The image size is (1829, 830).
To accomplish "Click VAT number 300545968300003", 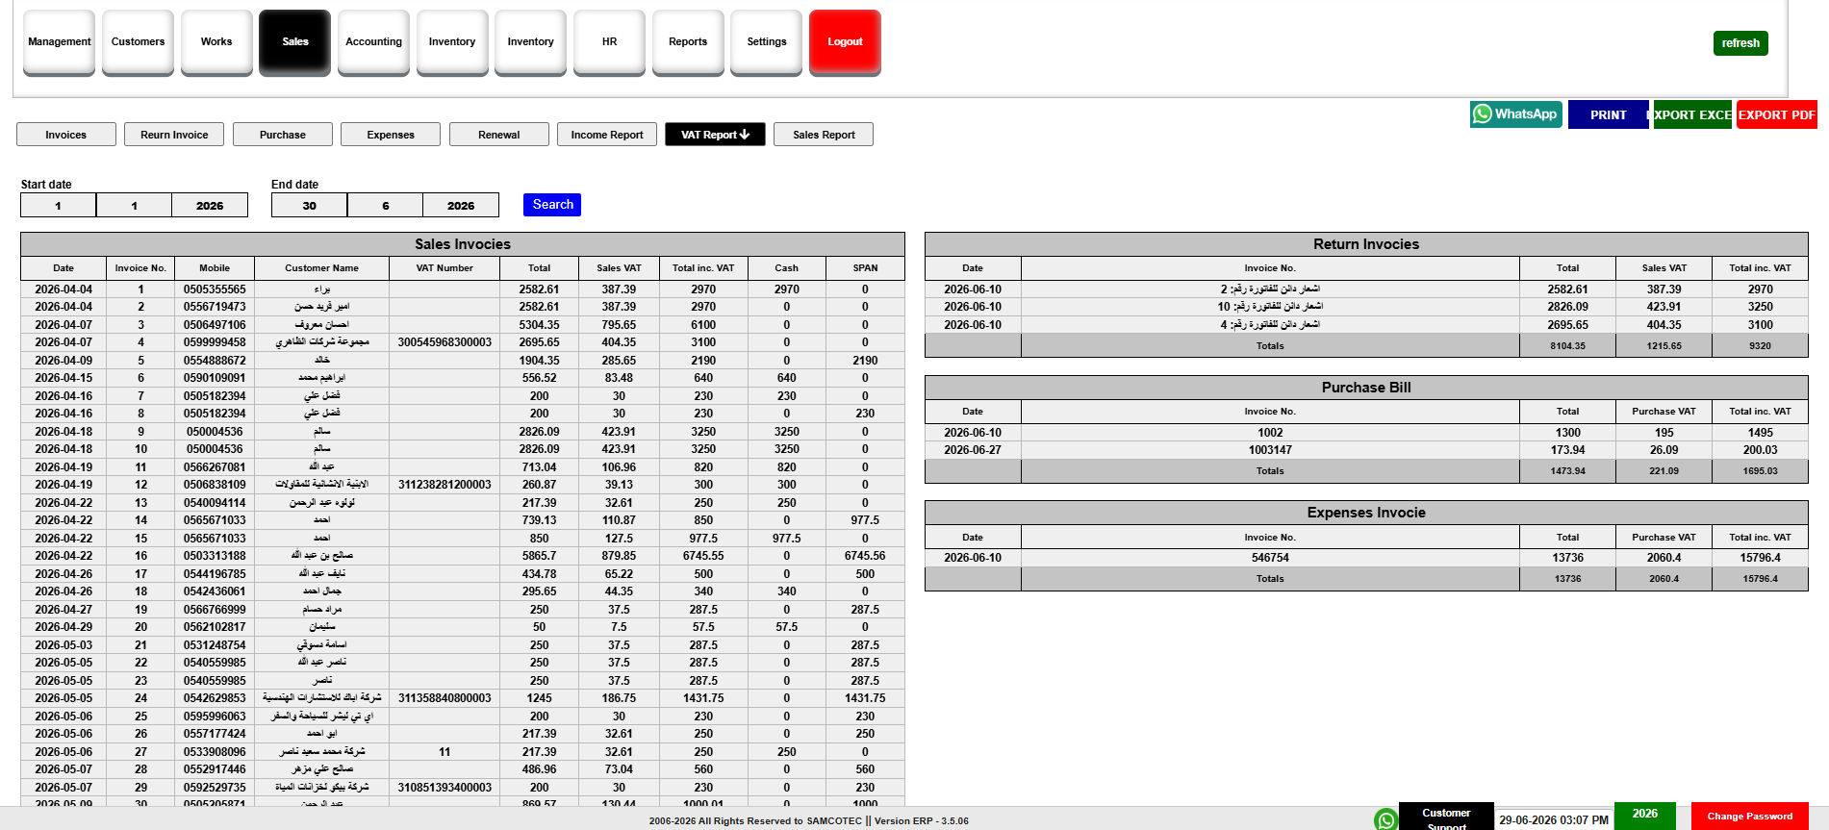I will (x=445, y=342).
